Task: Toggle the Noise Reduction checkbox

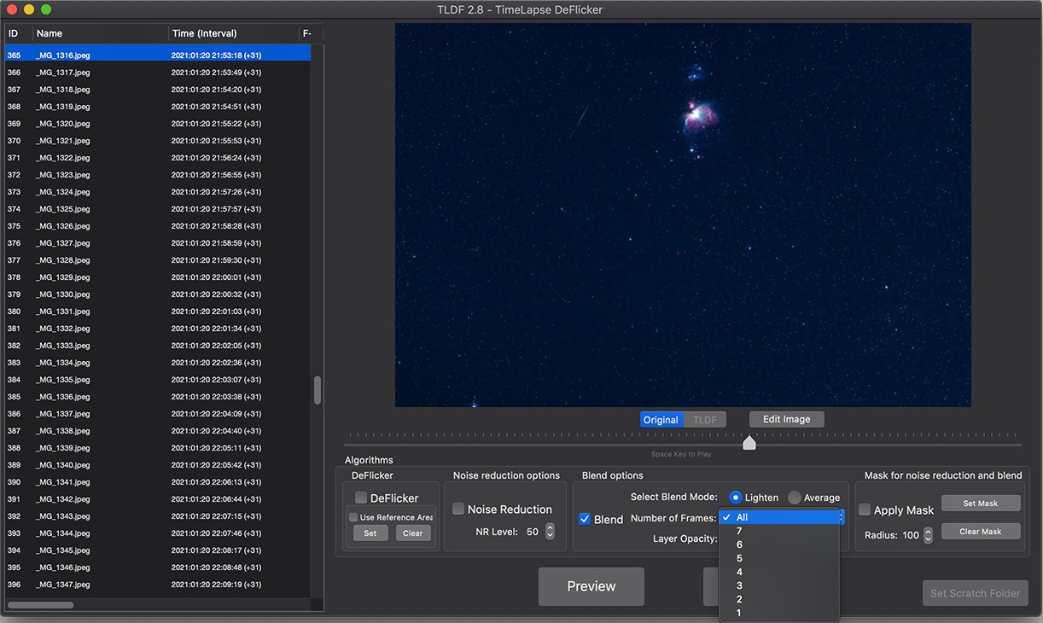Action: pos(458,509)
